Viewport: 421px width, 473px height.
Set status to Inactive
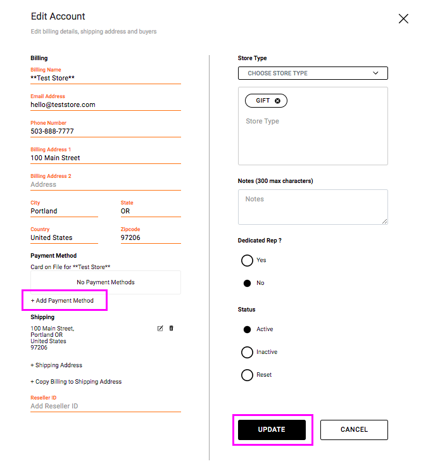[247, 352]
